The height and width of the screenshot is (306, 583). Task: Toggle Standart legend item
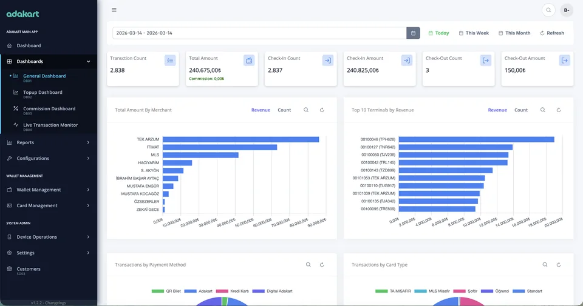(527, 291)
